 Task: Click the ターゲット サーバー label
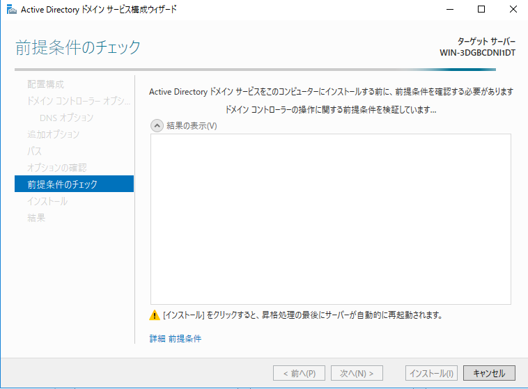(x=486, y=41)
